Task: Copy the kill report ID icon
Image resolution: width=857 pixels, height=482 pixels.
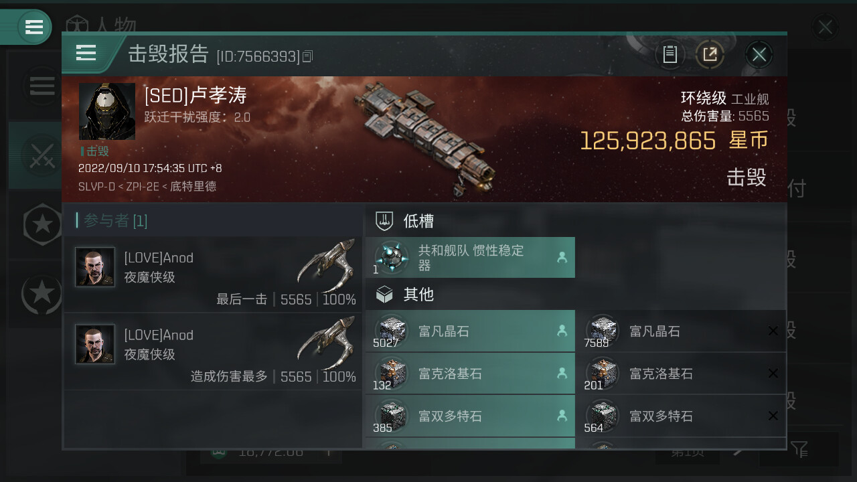Action: 307,57
